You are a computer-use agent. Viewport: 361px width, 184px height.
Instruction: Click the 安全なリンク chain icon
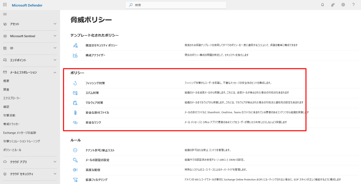75,122
